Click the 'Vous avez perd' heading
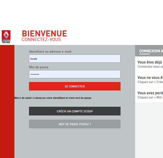This screenshot has height=158, width=163. click(x=150, y=93)
